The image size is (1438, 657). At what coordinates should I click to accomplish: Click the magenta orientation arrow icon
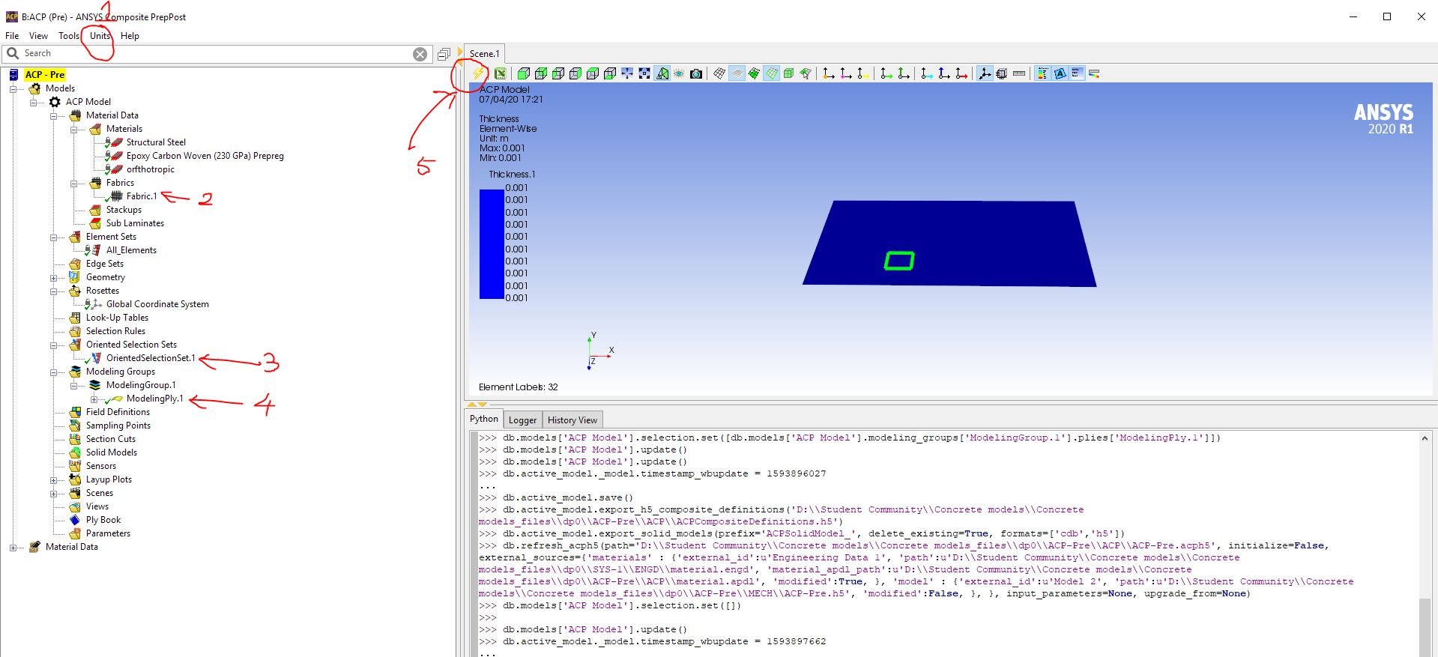pos(846,73)
